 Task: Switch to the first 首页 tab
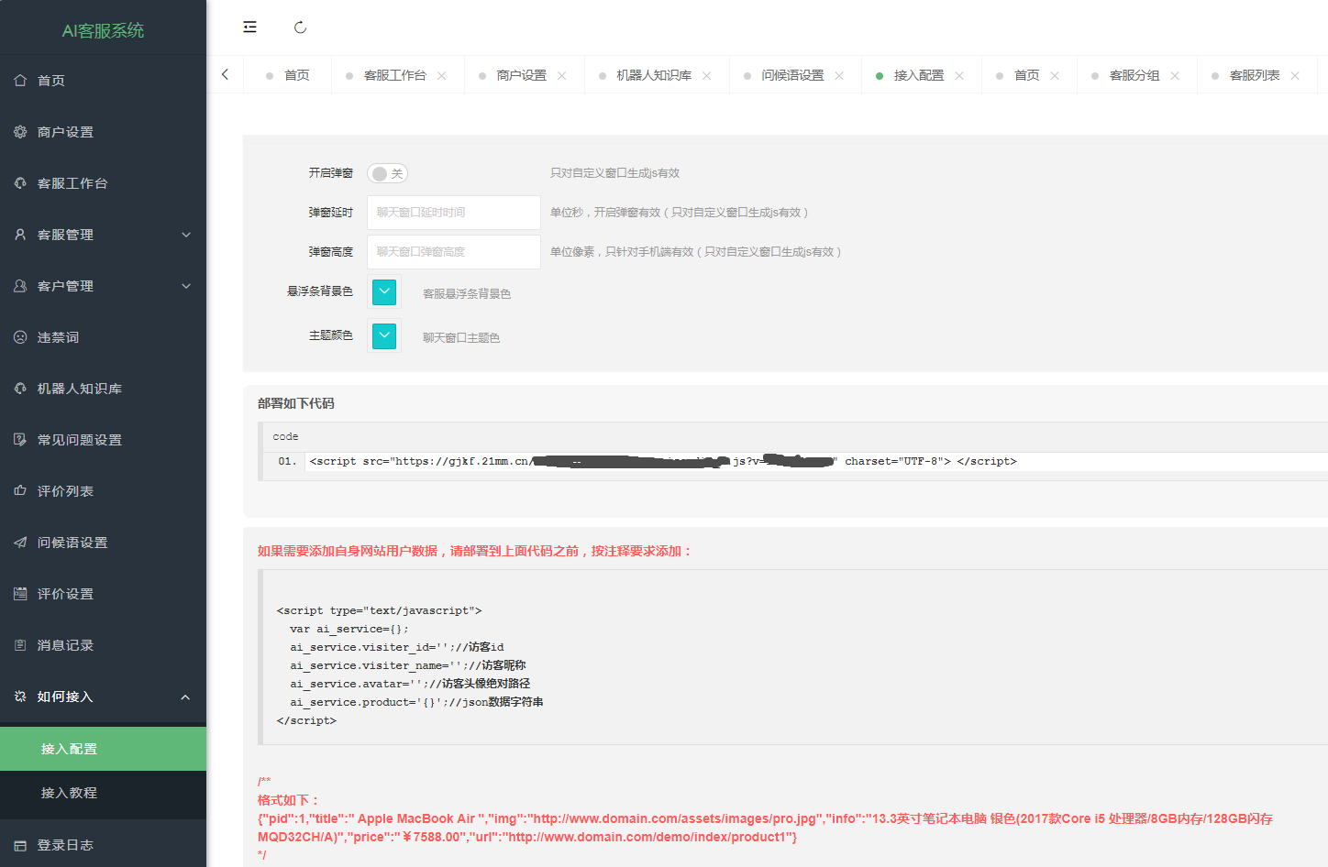(x=288, y=75)
